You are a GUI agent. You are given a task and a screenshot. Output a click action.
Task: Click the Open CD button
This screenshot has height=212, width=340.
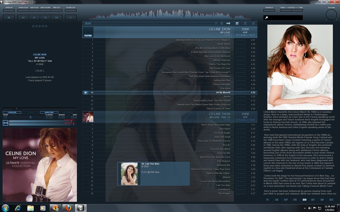[x=9, y=10]
